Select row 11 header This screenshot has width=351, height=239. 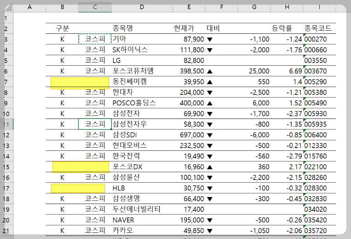pyautogui.click(x=6, y=124)
